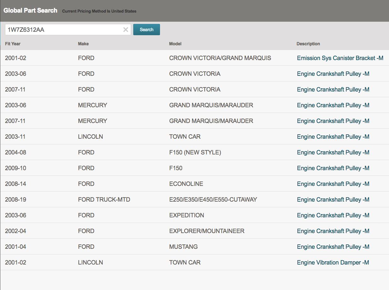
Task: Open Engine Vibration Damper -M link
Action: coord(333,263)
